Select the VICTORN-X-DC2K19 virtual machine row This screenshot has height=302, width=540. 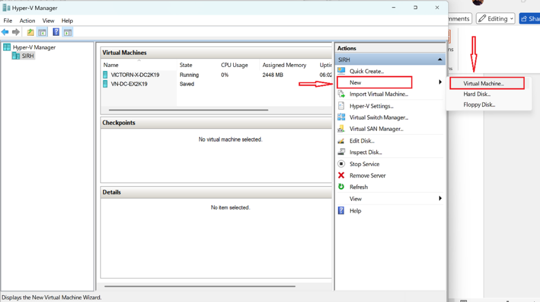click(x=135, y=75)
